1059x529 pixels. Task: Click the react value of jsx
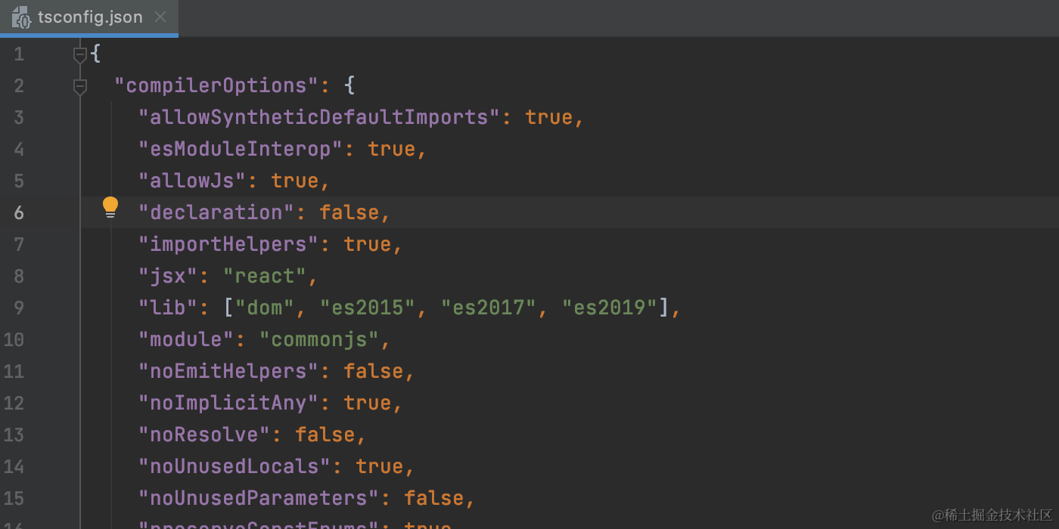pyautogui.click(x=266, y=275)
